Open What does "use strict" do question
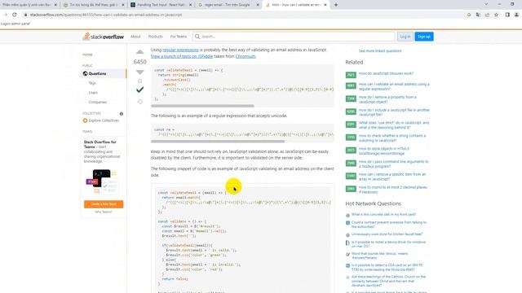Viewport: 522px width, 293px height. coord(393,125)
